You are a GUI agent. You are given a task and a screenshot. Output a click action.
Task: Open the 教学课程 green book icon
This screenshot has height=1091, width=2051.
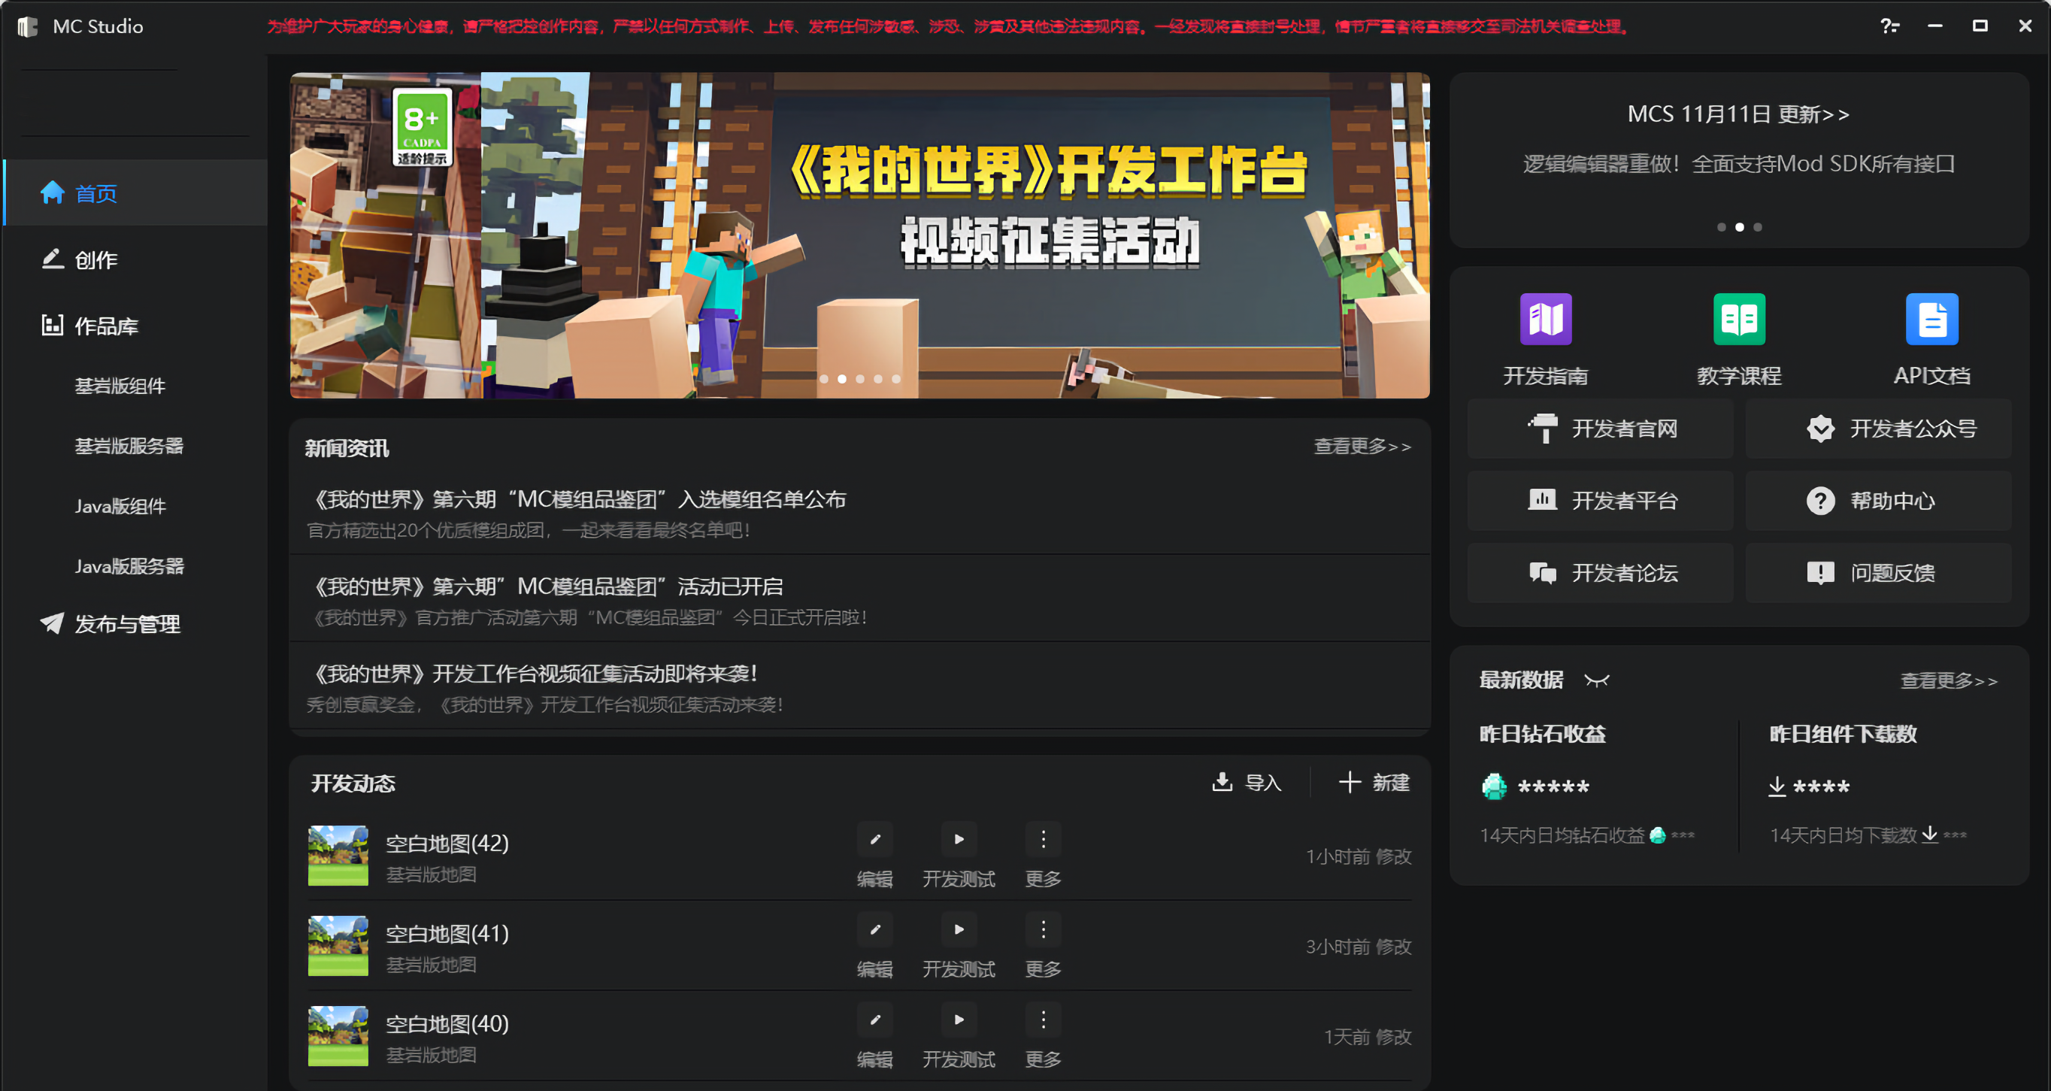point(1739,319)
